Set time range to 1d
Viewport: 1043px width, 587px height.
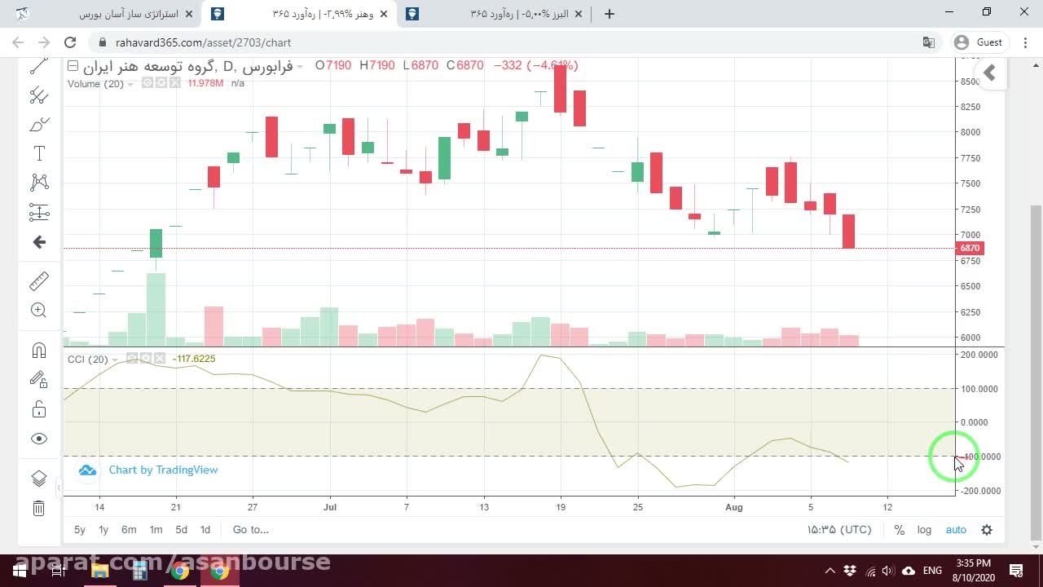pyautogui.click(x=205, y=530)
